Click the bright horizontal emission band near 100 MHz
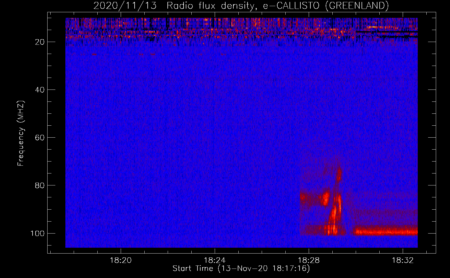The width and height of the screenshot is (450, 278). click(386, 232)
